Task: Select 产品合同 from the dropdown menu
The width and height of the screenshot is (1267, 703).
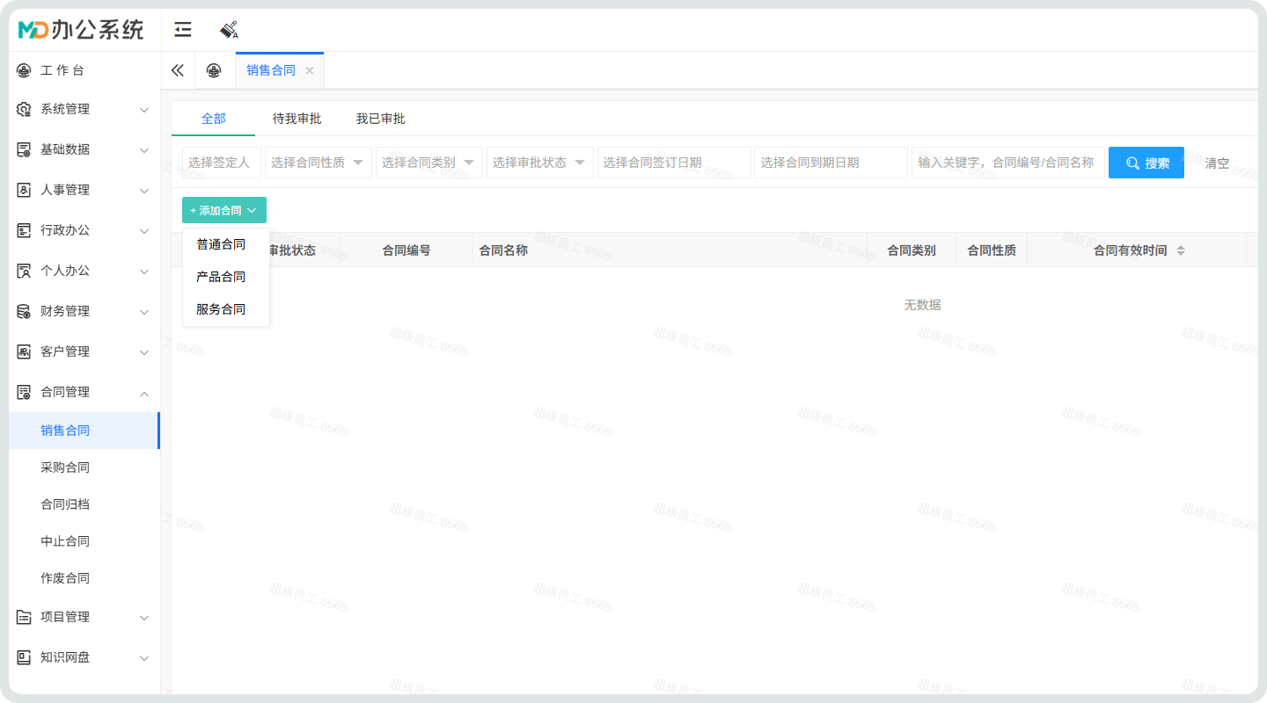Action: pyautogui.click(x=221, y=277)
